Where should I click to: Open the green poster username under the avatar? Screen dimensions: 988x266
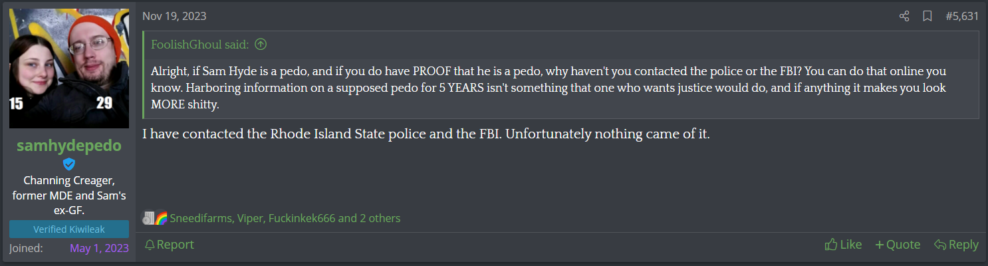pos(69,146)
